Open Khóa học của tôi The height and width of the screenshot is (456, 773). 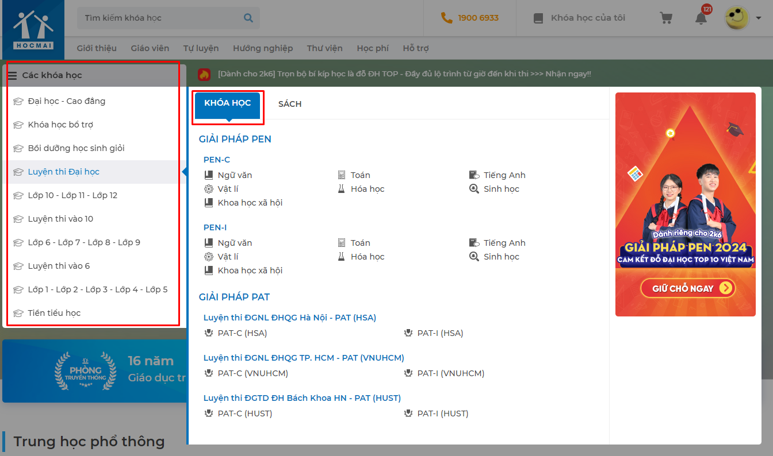tap(588, 18)
